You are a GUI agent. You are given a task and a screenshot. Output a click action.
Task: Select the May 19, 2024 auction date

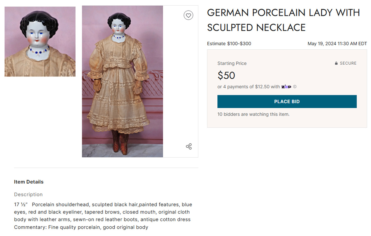point(337,44)
